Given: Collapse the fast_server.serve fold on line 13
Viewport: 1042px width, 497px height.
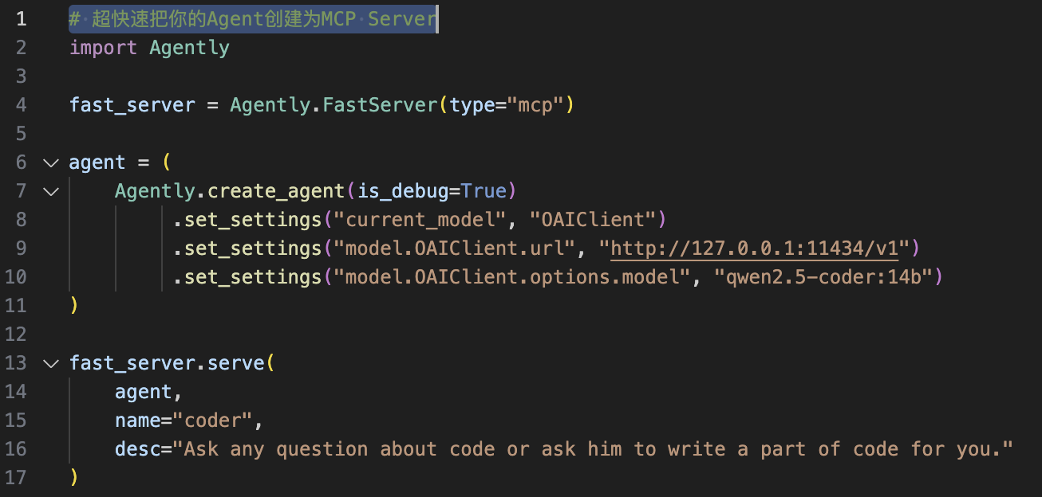Looking at the screenshot, I should coord(51,363).
